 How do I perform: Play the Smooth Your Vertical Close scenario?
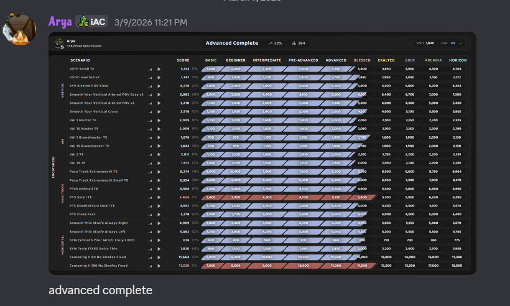[x=159, y=111]
